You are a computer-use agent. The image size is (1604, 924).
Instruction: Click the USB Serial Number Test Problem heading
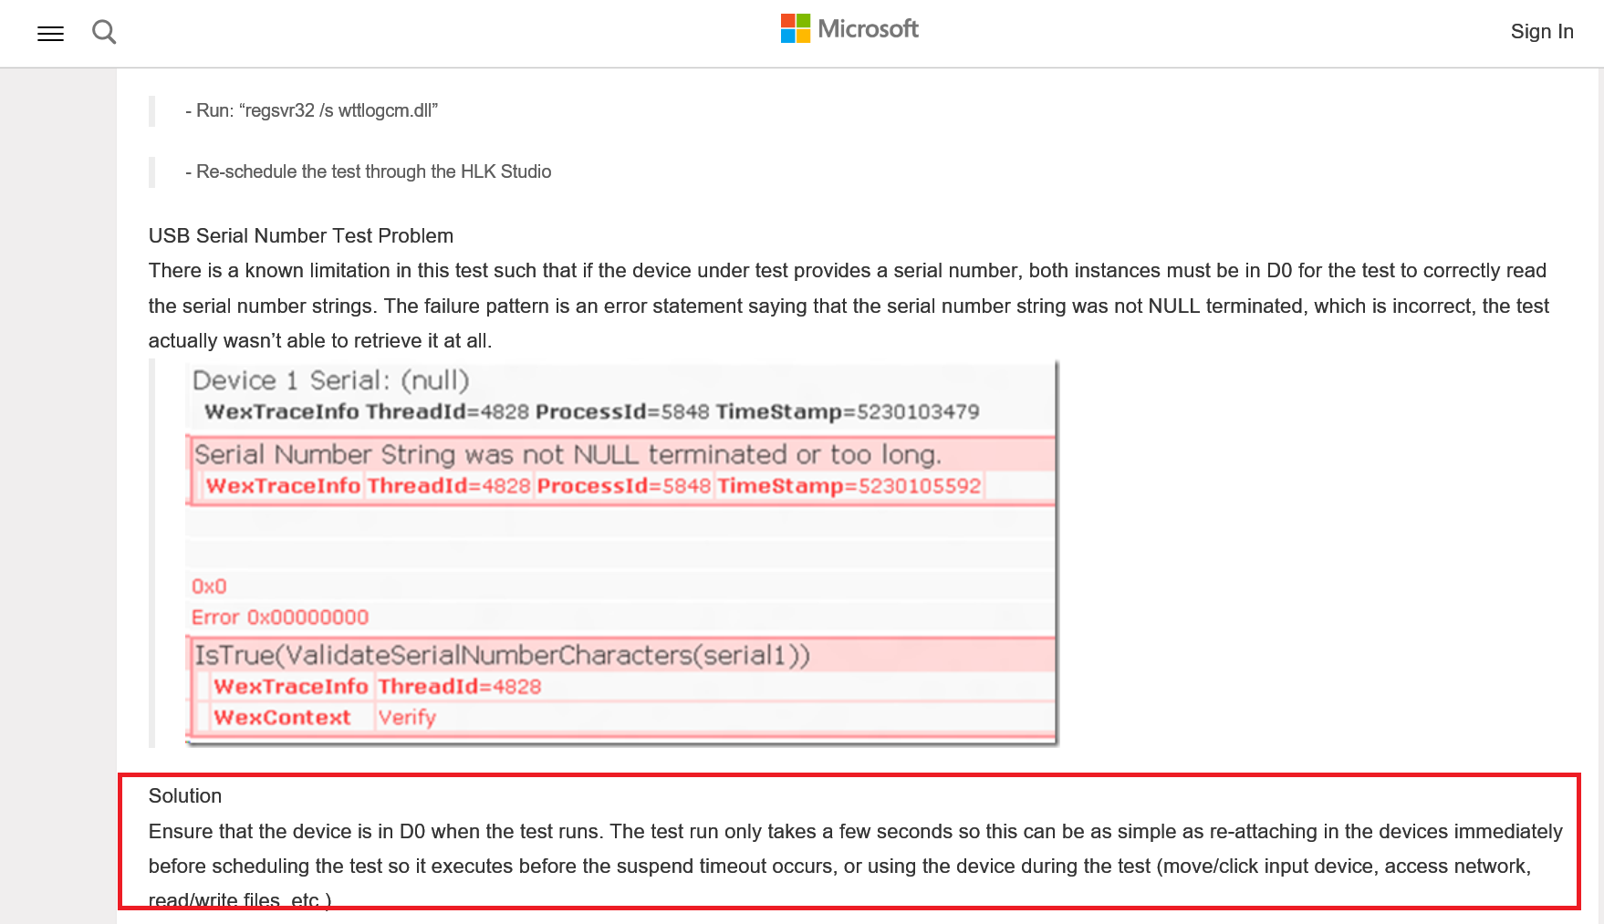(x=300, y=235)
